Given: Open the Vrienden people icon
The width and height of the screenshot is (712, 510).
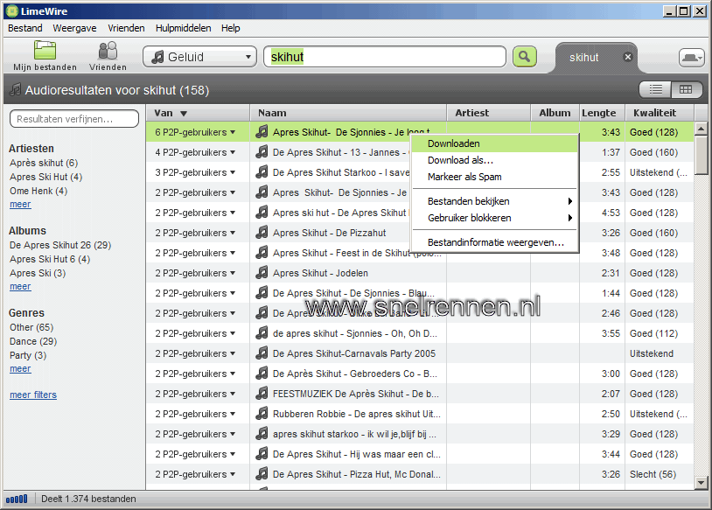Looking at the screenshot, I should tap(108, 50).
